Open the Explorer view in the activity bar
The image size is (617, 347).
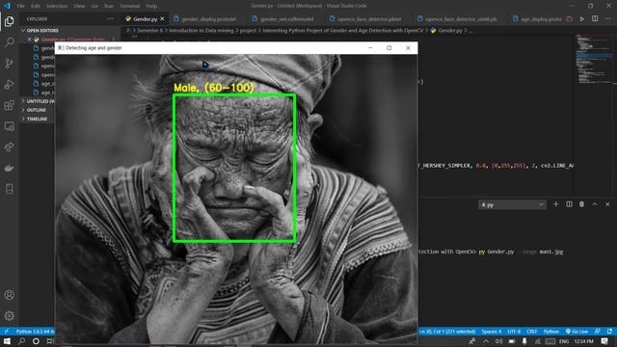click(x=9, y=21)
